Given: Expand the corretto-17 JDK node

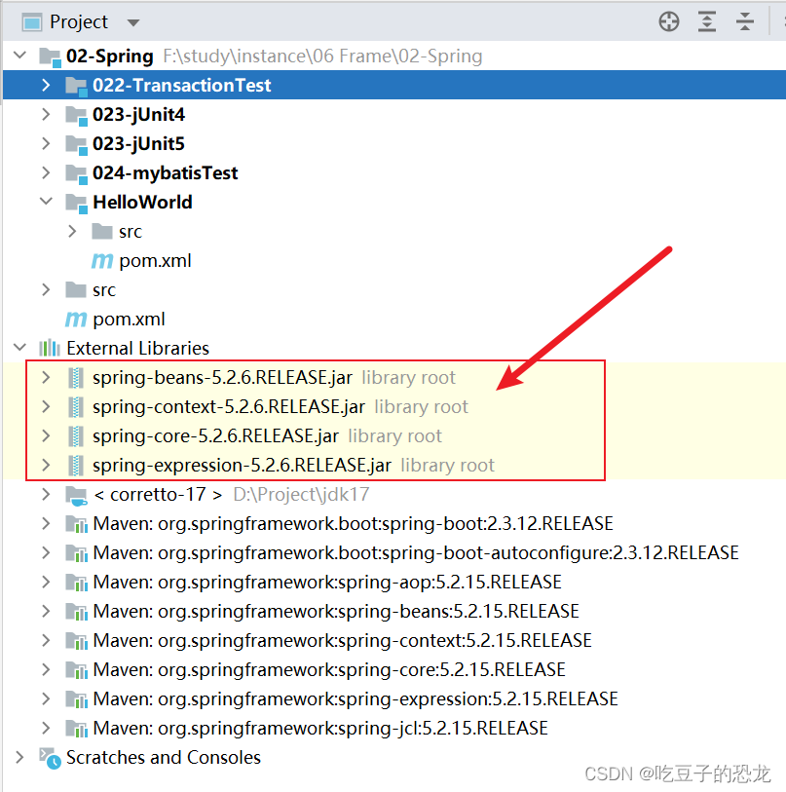Looking at the screenshot, I should click(46, 494).
